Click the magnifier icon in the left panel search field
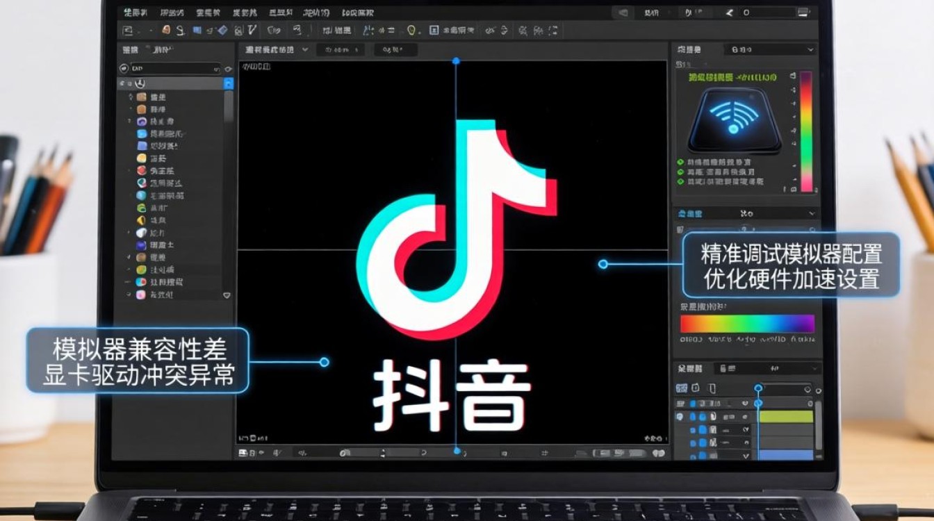The height and width of the screenshot is (521, 934). pyautogui.click(x=124, y=68)
